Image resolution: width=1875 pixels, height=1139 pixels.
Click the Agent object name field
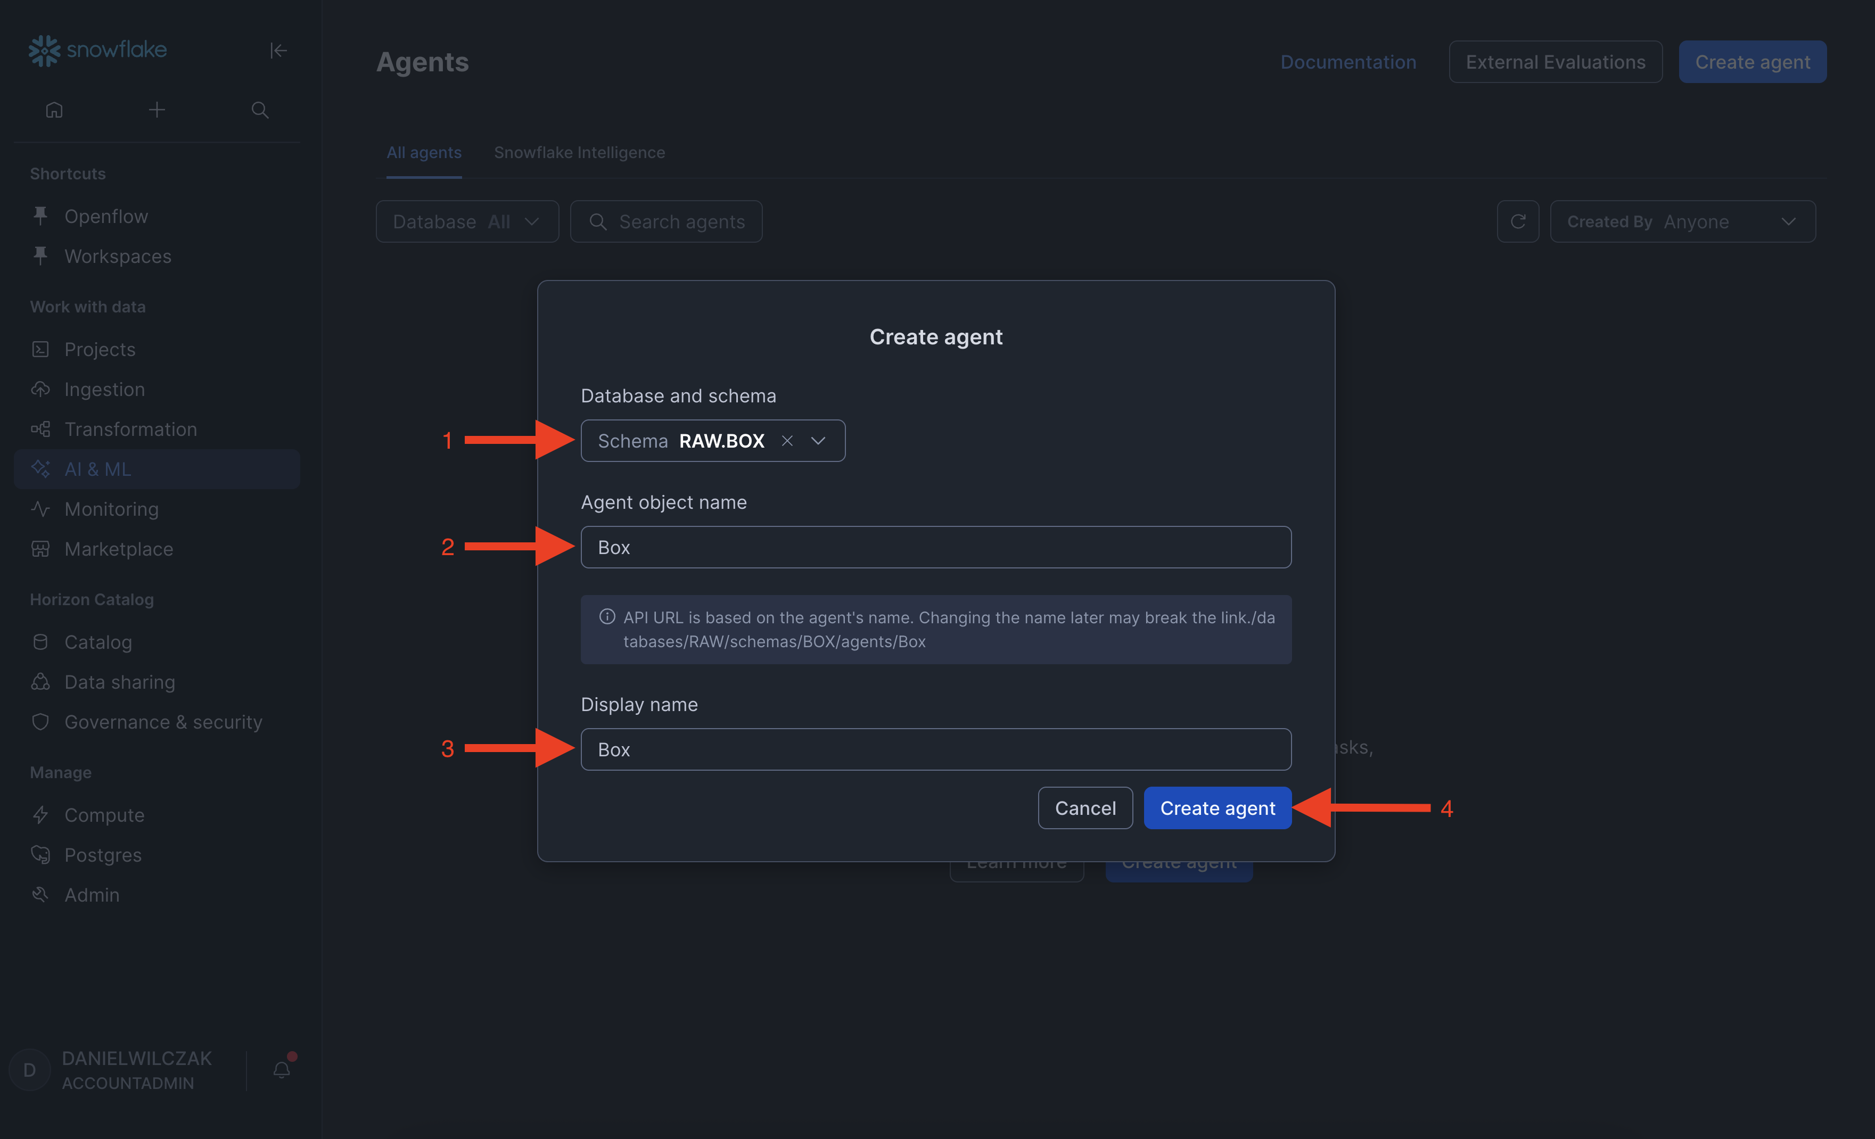[935, 547]
